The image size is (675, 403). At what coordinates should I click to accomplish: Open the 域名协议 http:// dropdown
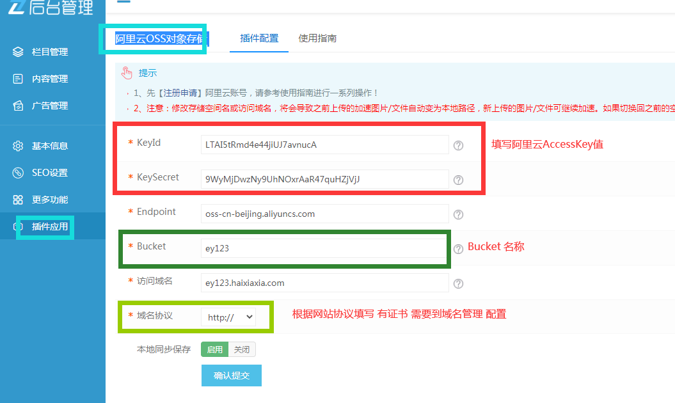[x=228, y=317]
